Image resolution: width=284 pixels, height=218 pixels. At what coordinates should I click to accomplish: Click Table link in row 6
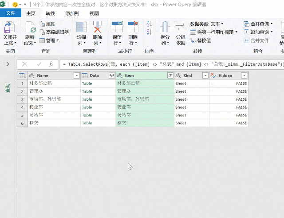pyautogui.click(x=87, y=123)
